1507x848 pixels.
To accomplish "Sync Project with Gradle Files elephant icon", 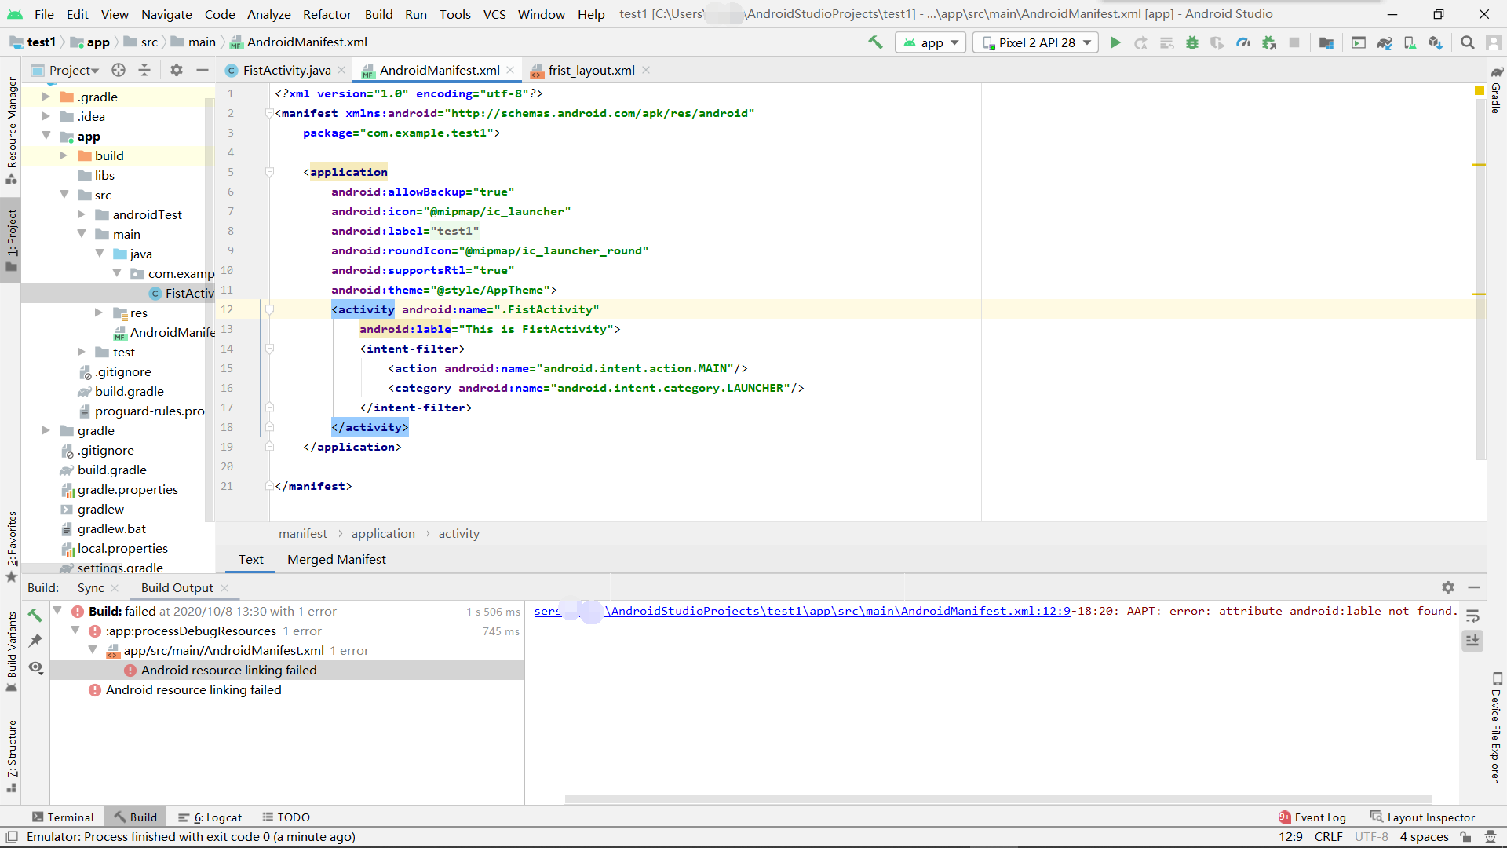I will pos(1385,42).
